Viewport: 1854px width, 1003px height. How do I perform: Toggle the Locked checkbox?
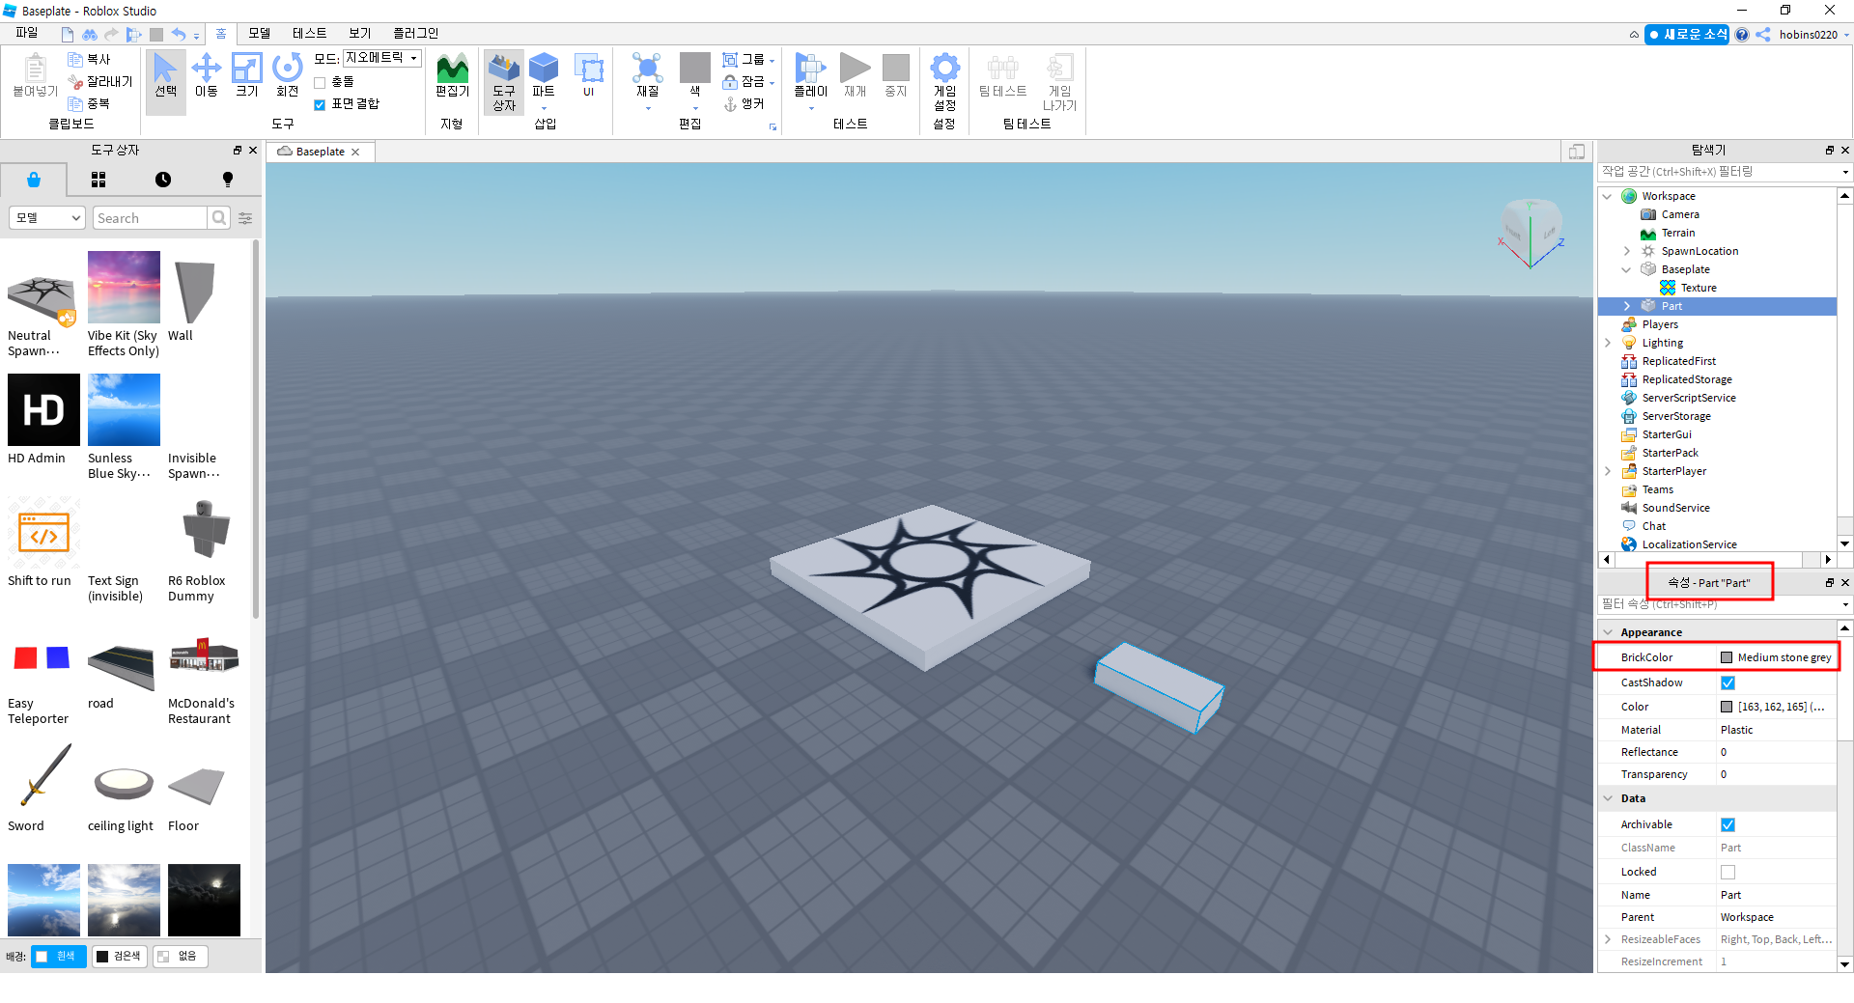point(1728,872)
